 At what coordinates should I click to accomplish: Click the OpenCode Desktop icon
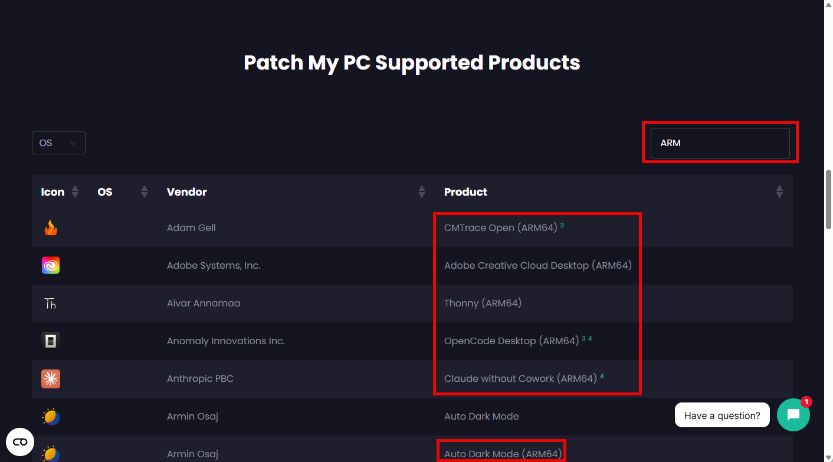pos(51,341)
